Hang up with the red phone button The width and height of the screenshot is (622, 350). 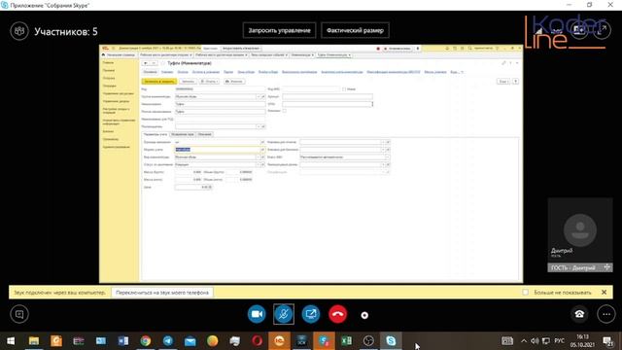pos(337,314)
